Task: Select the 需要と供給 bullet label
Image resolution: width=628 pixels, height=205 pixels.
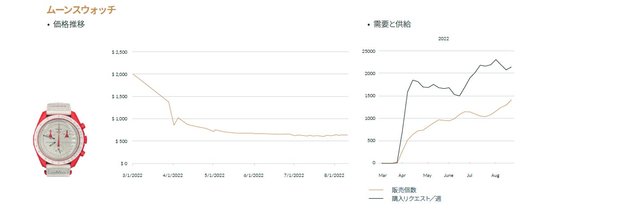Action: click(x=392, y=25)
